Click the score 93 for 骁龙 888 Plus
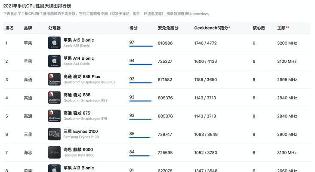This screenshot has width=315, height=172. click(x=132, y=79)
